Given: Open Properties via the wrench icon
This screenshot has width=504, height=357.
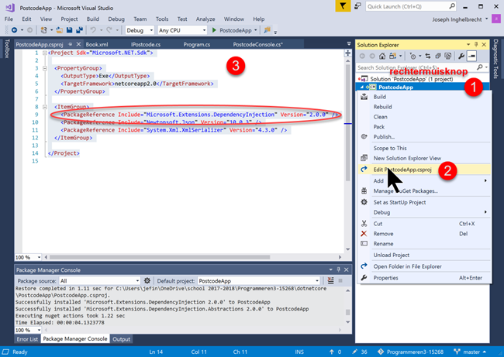Looking at the screenshot, I should [461, 57].
